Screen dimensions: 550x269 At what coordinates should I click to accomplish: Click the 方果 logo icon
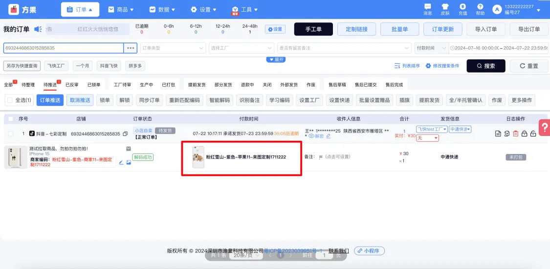click(x=13, y=9)
